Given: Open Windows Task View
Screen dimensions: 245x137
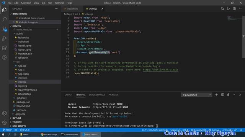Looking at the screenshot, I should (15, 134).
